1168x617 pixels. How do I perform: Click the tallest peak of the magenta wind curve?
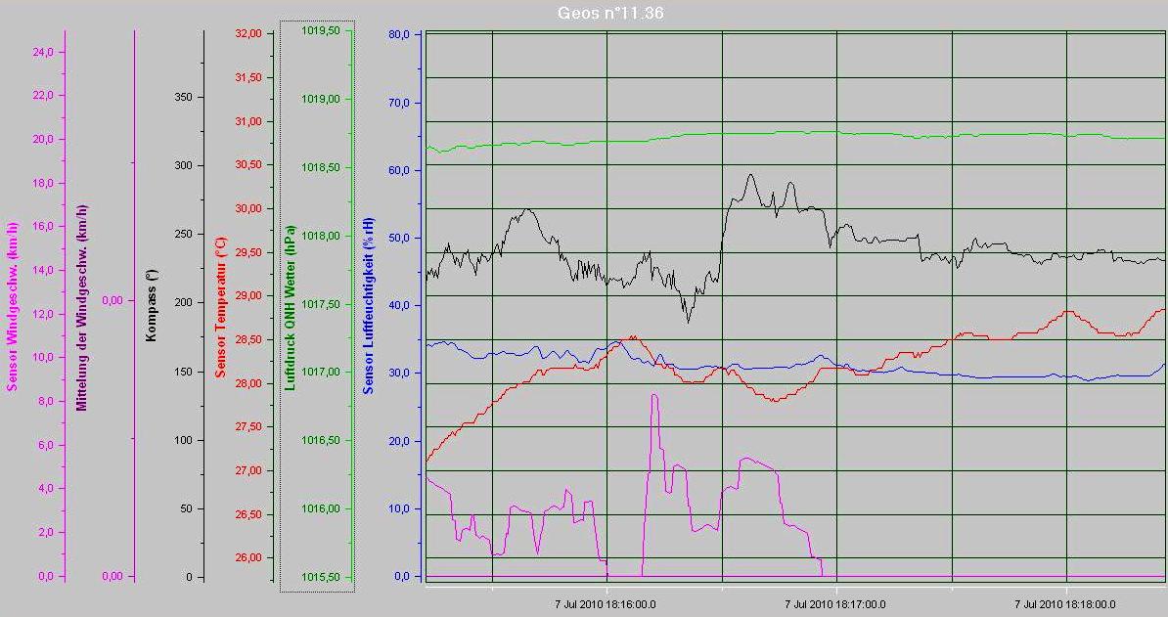tap(653, 395)
